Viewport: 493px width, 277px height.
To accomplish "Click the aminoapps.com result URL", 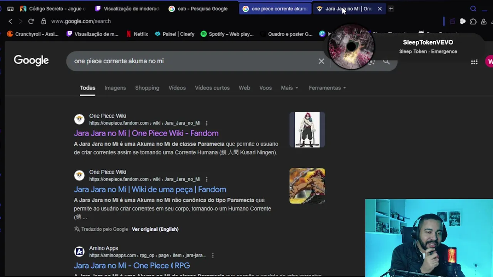I will (148, 255).
